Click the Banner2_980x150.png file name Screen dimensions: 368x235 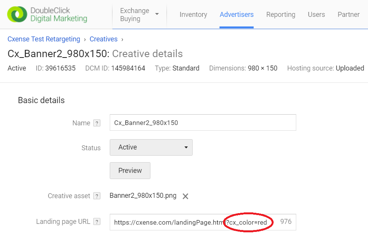click(143, 196)
